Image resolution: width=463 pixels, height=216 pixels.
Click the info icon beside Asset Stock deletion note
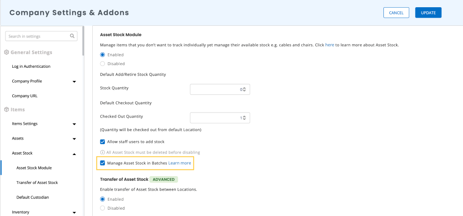(x=103, y=153)
